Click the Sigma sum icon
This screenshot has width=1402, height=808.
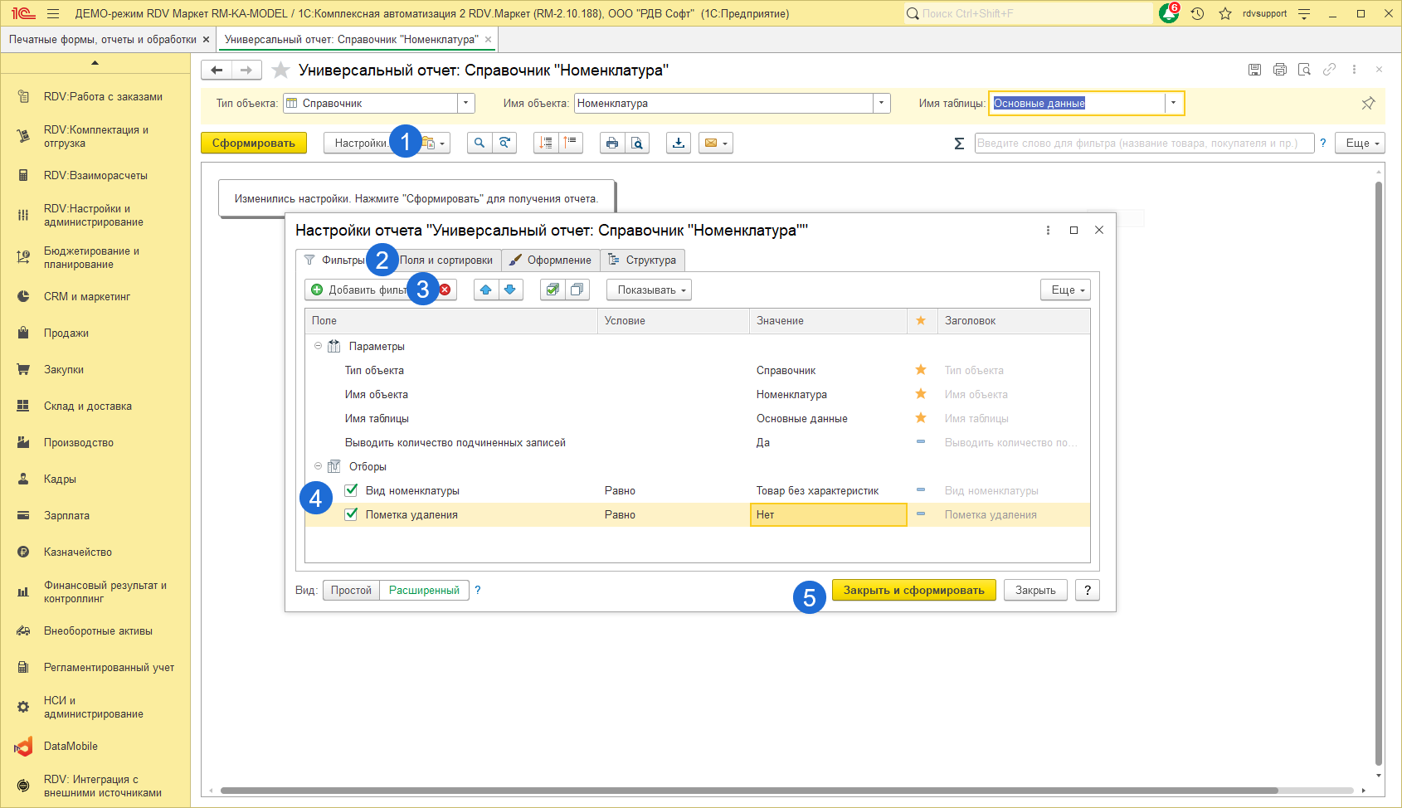click(x=959, y=144)
